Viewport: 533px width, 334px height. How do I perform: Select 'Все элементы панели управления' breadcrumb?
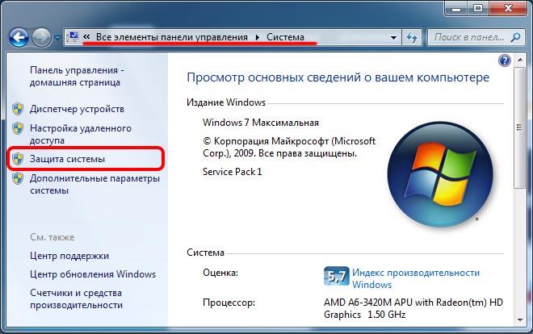click(x=172, y=37)
